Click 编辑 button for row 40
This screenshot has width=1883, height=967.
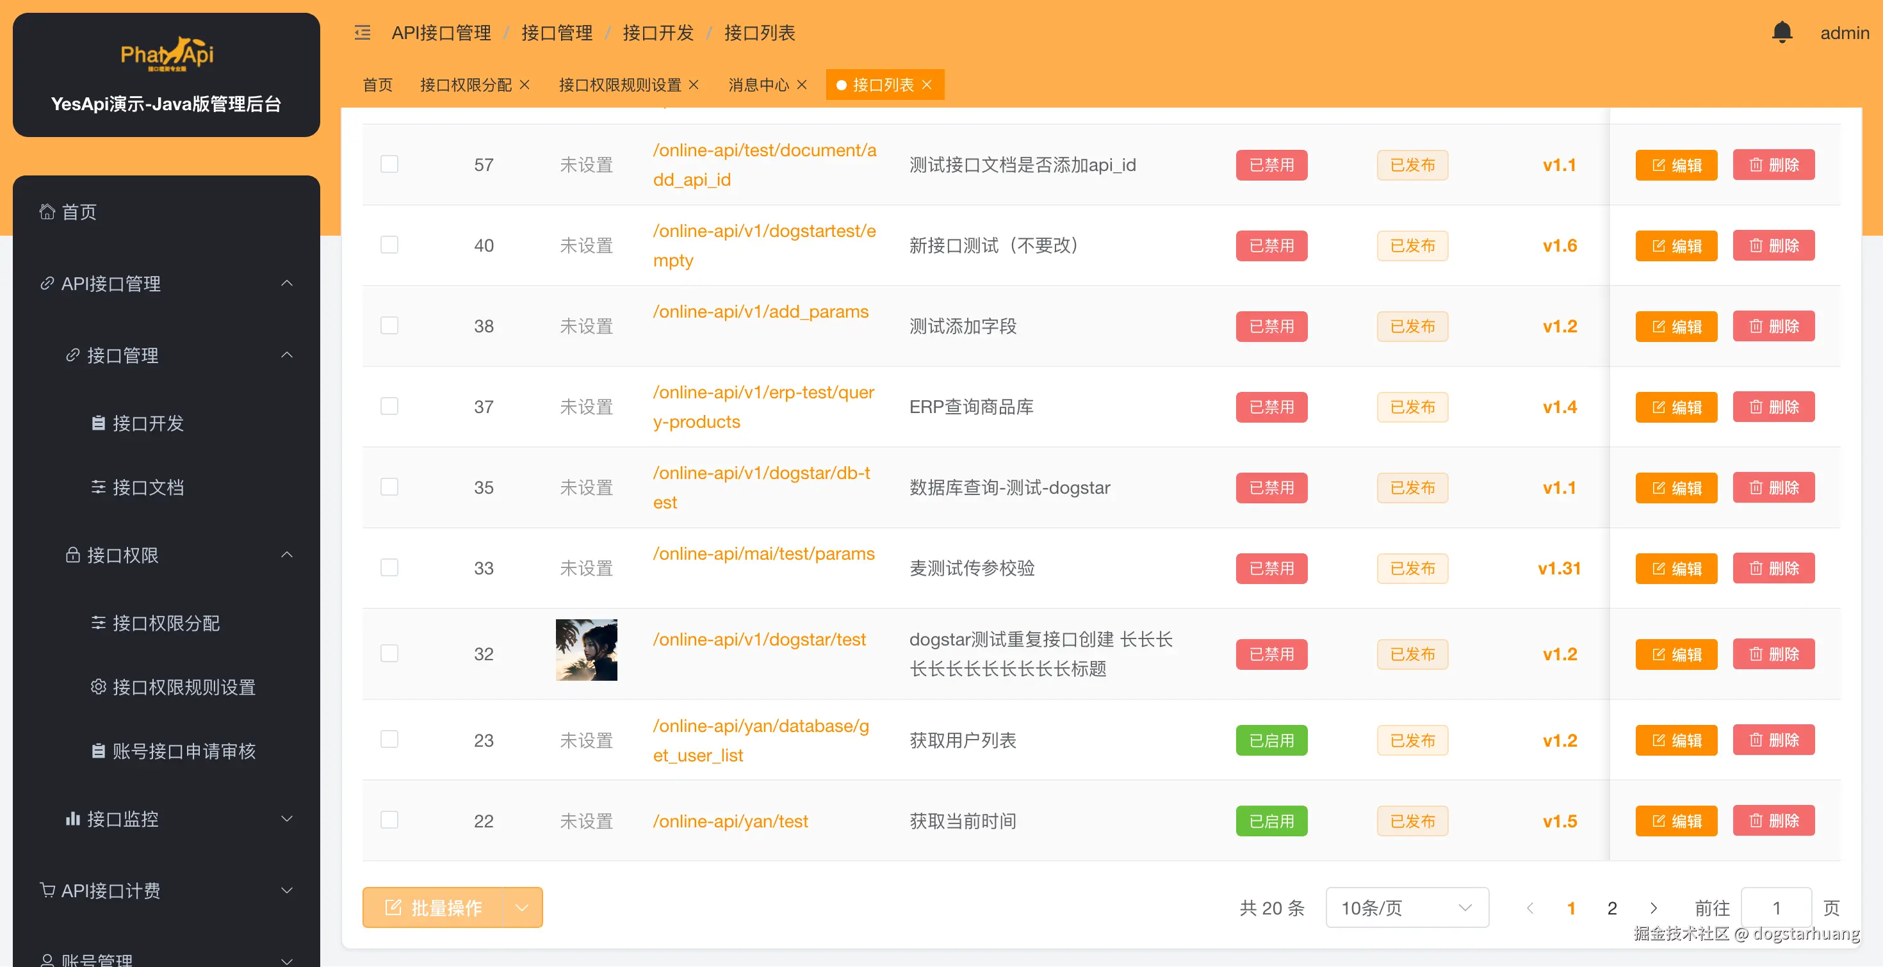(1675, 245)
